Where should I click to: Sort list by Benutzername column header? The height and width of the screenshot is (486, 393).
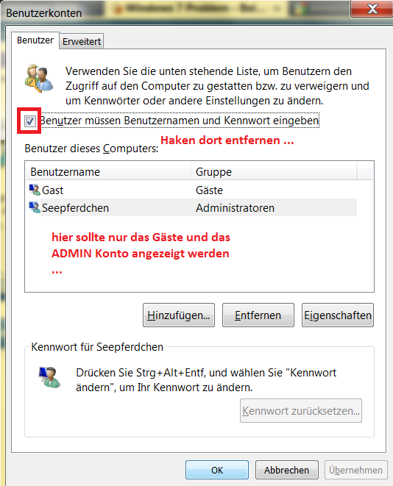click(x=108, y=172)
